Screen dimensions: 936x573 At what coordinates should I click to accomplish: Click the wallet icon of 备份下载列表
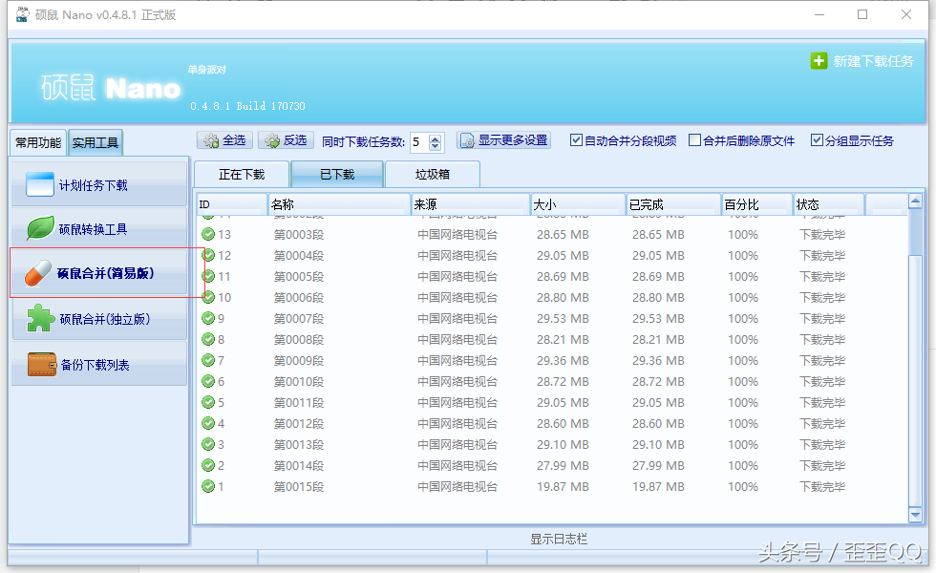(42, 364)
